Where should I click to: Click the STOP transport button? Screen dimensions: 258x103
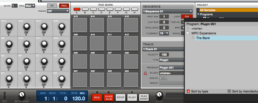(120, 97)
